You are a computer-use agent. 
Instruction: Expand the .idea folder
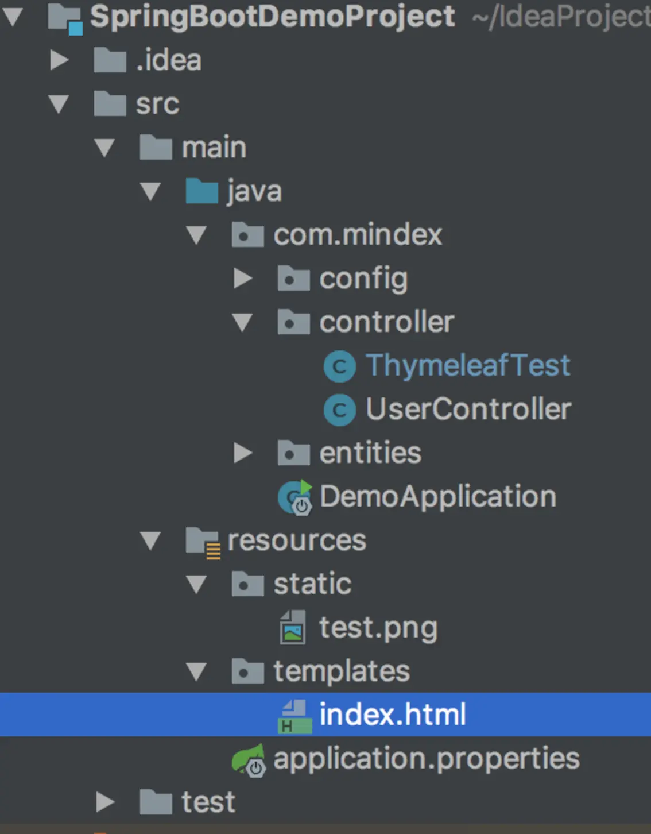click(x=59, y=60)
